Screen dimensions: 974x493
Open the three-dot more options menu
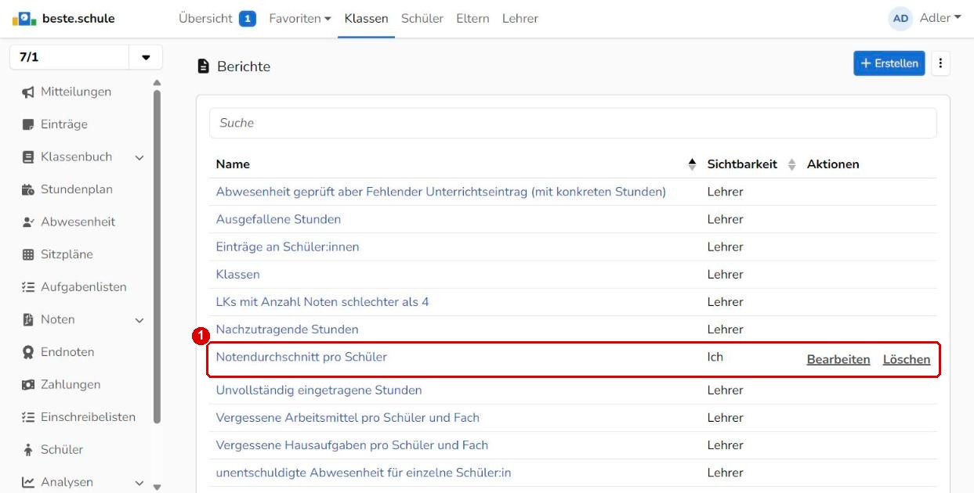point(941,63)
